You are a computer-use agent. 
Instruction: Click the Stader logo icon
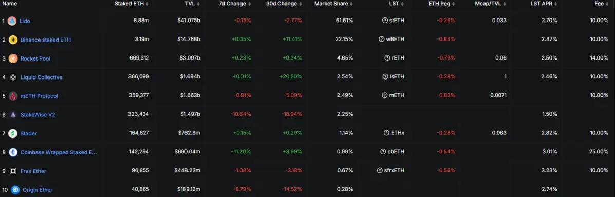pos(13,133)
